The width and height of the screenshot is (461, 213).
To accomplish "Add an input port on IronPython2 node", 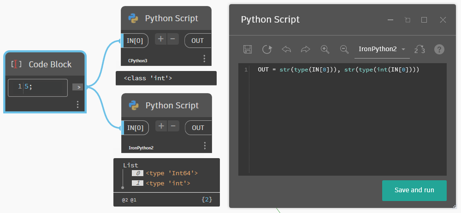I will (x=161, y=126).
